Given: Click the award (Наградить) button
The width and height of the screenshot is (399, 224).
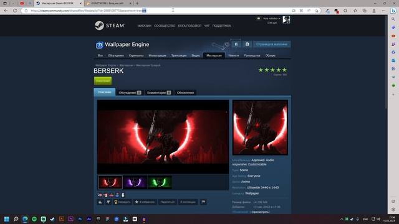Looking at the screenshot, I should [122, 202].
